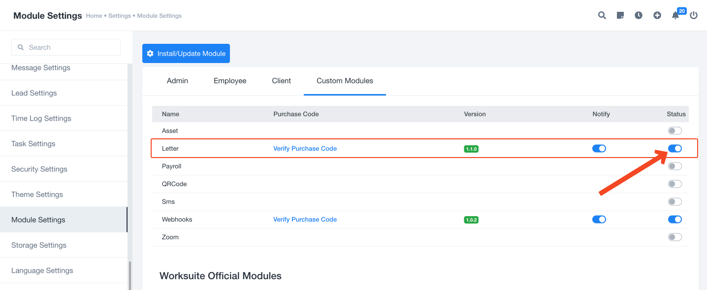
Task: Turn off Webhooks notify toggle
Action: tap(599, 219)
